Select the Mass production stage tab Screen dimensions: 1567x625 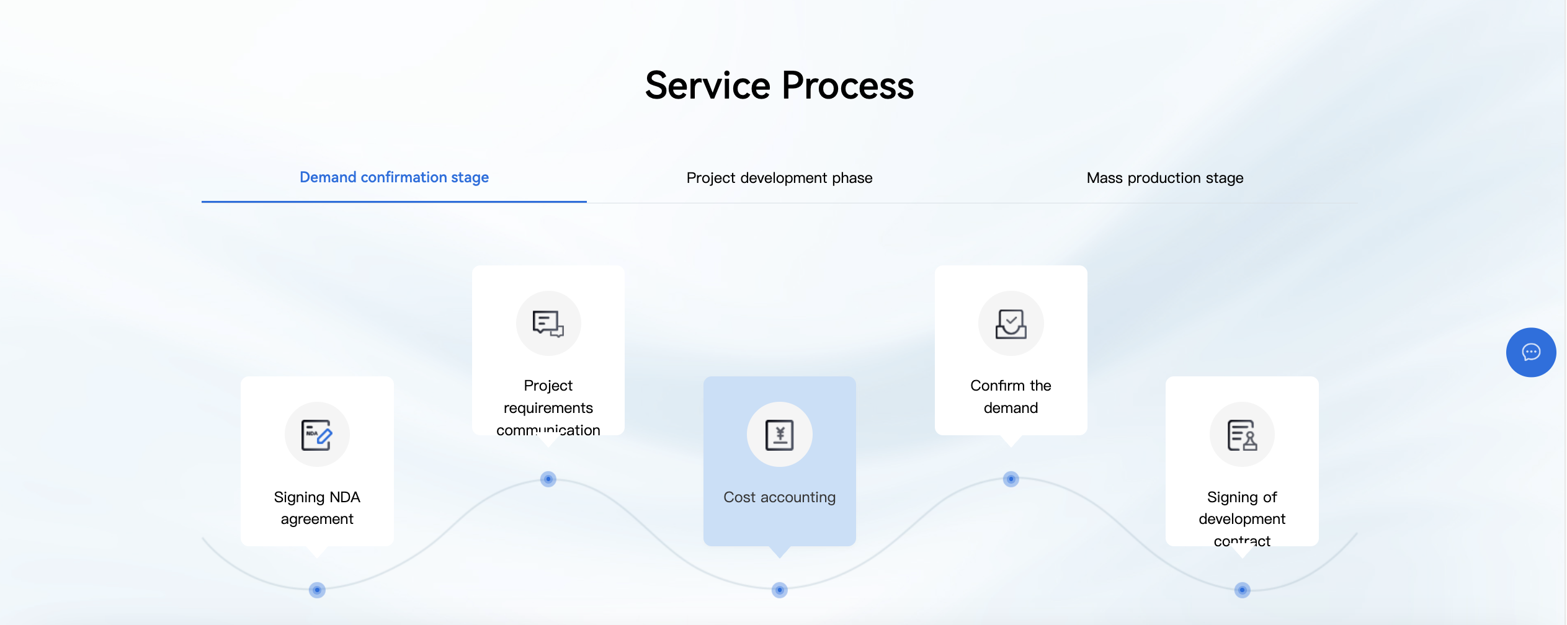(1164, 178)
